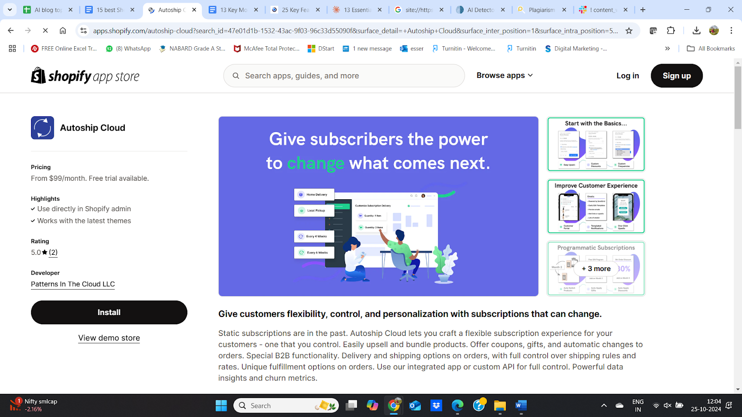Switch to the AI blog topics tab
Image resolution: width=742 pixels, height=417 pixels.
click(x=48, y=10)
